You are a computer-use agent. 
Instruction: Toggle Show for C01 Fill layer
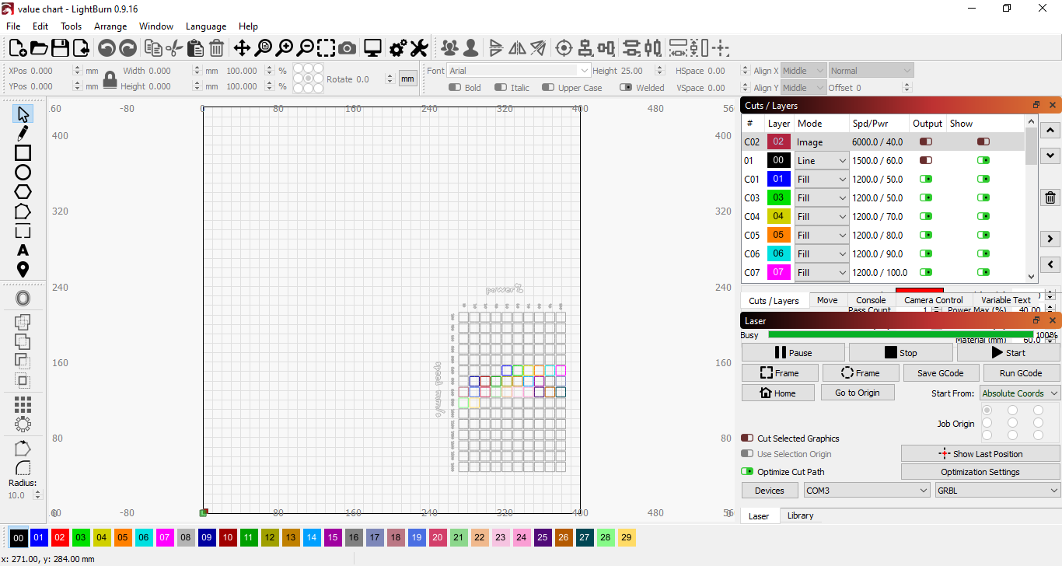983,180
